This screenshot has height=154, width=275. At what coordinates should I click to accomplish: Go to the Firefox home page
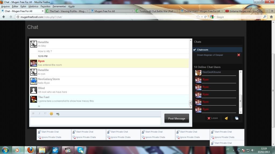(x=271, y=17)
